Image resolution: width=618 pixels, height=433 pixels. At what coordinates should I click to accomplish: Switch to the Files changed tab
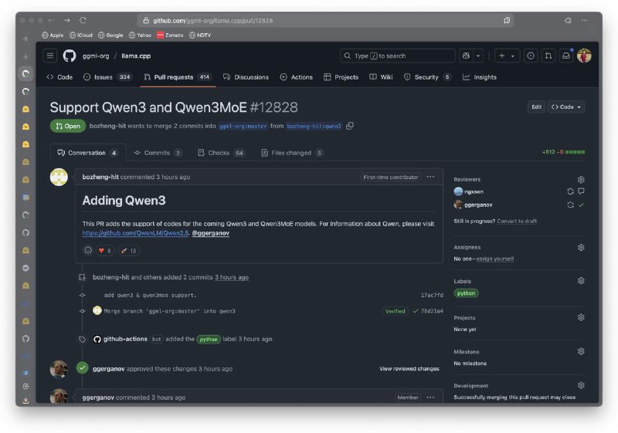pos(292,153)
